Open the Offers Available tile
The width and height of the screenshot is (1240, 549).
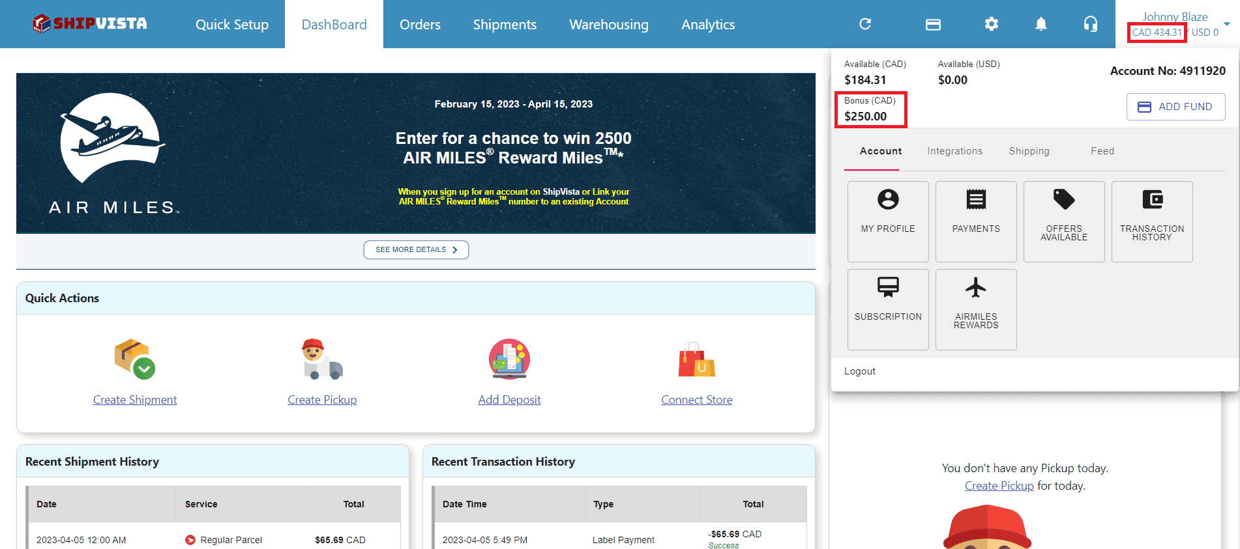click(1064, 221)
